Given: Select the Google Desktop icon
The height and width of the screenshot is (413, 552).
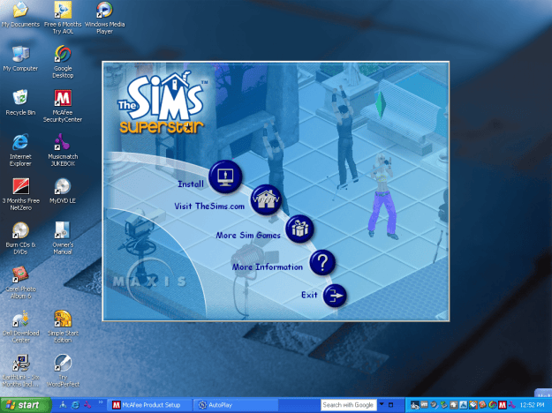Looking at the screenshot, I should [x=63, y=62].
